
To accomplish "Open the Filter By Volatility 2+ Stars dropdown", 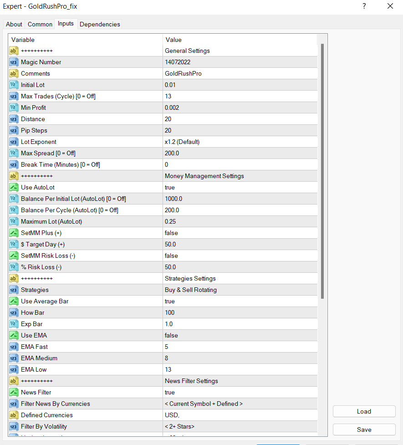I will click(240, 426).
